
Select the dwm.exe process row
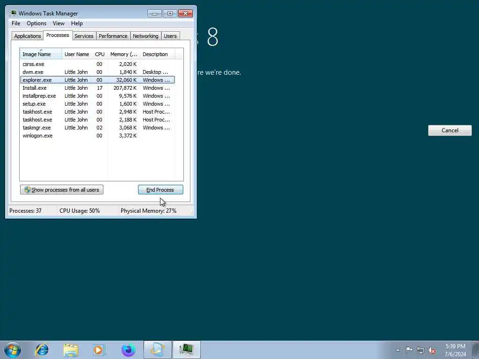(x=97, y=72)
